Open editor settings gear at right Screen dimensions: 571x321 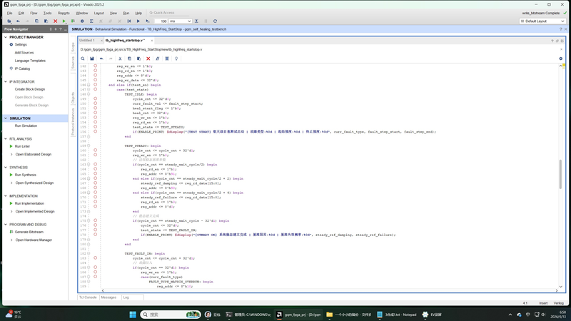click(561, 58)
